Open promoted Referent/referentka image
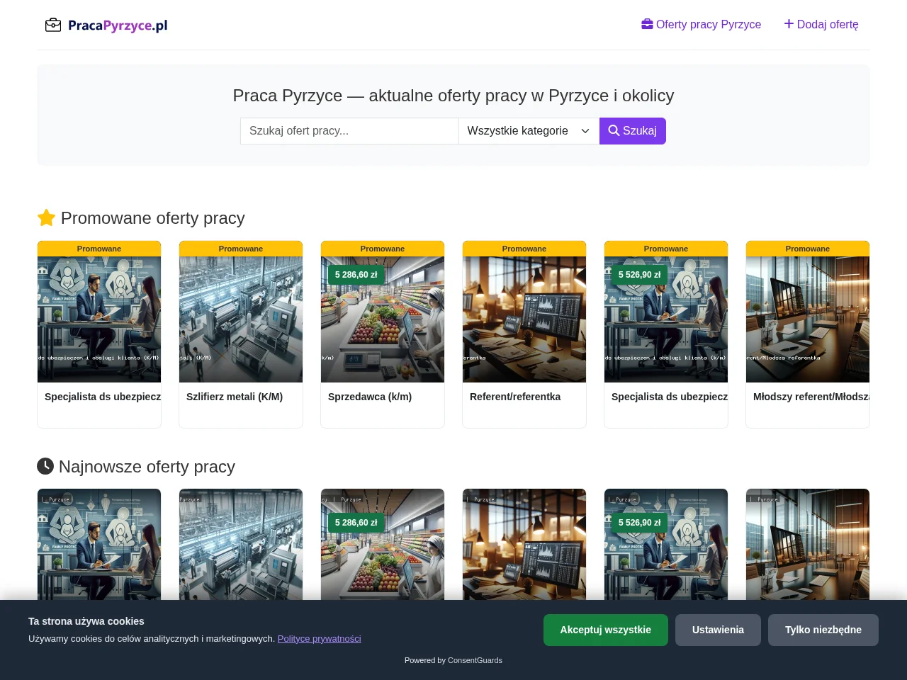The image size is (907, 680). (524, 319)
